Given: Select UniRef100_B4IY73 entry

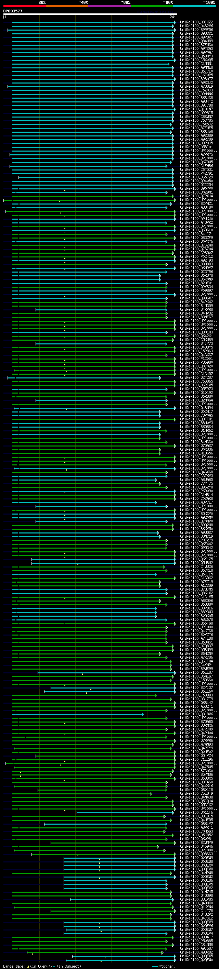Looking at the screenshot, I should click(196, 343).
